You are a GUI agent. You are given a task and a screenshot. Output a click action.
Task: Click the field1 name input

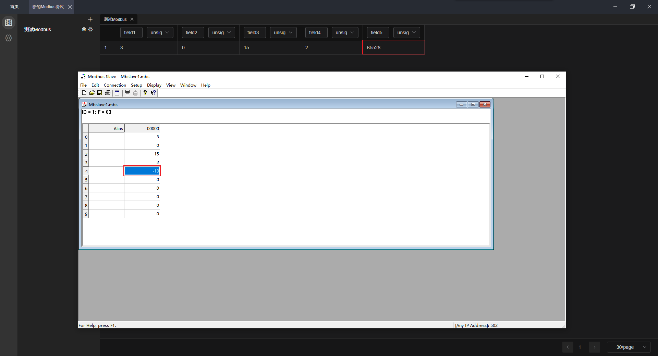point(131,33)
